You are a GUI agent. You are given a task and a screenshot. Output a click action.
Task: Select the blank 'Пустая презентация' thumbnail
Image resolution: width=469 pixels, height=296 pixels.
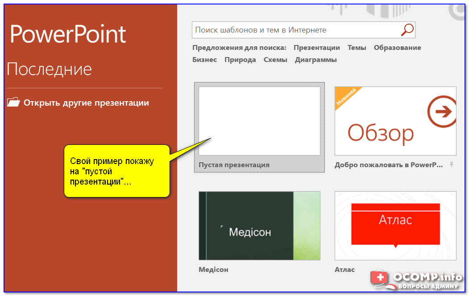tap(259, 121)
